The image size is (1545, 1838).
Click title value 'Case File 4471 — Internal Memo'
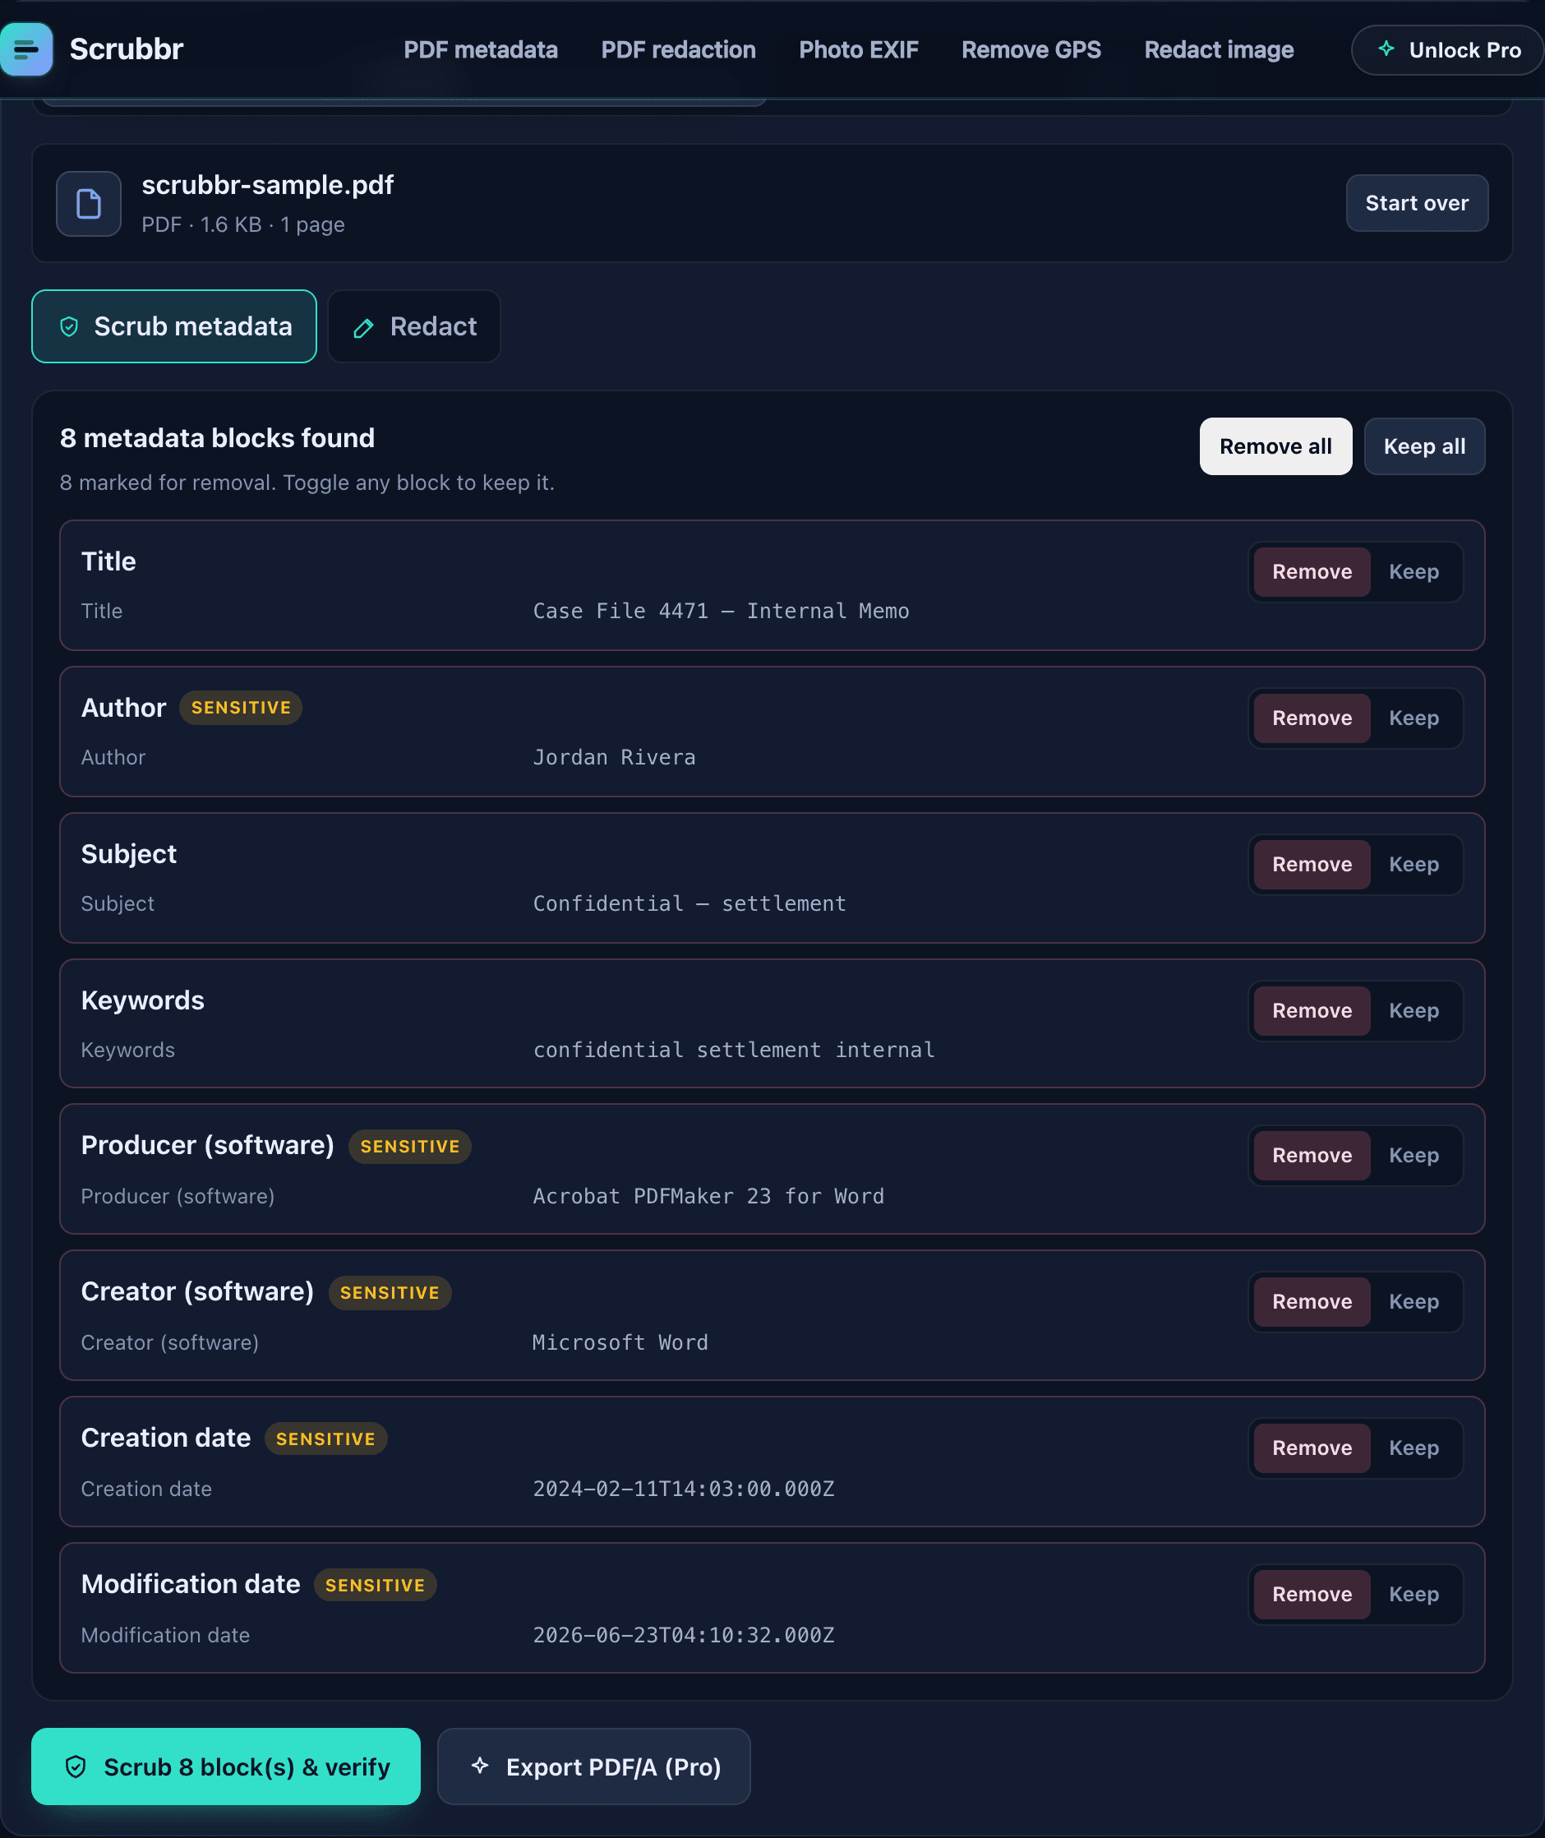click(721, 612)
